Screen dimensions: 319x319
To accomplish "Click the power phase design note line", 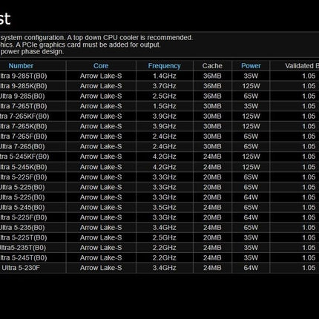I will tap(32, 52).
